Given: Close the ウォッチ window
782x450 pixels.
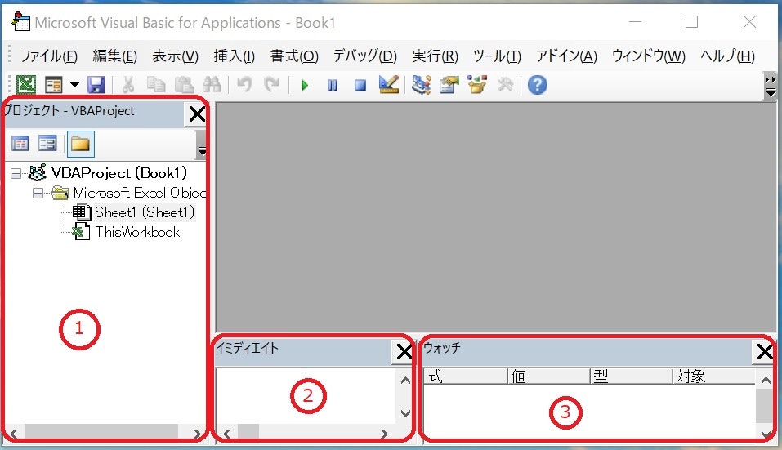Looking at the screenshot, I should click(765, 352).
